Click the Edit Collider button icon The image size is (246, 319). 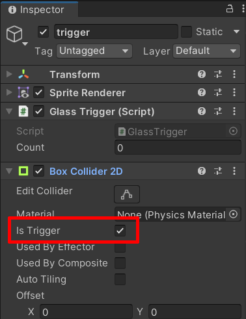click(127, 194)
